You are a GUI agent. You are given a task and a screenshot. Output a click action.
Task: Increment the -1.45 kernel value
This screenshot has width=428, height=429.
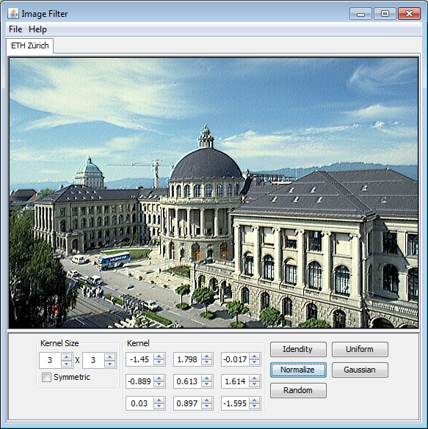click(x=159, y=356)
